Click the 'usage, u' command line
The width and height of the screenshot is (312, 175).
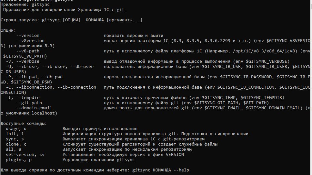tap(72, 129)
